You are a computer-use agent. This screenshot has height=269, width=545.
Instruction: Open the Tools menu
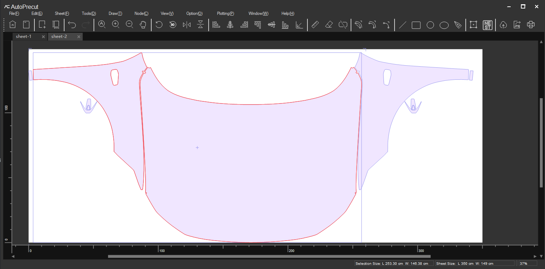click(89, 13)
